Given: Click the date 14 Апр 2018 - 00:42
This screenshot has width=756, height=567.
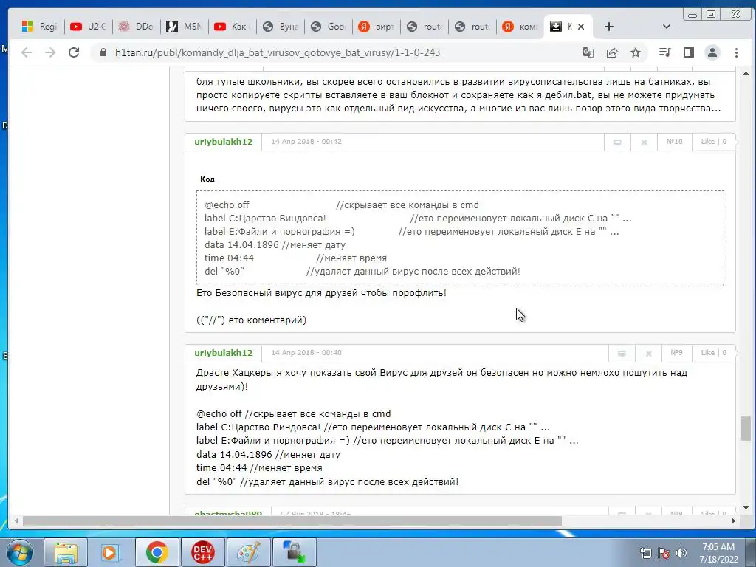Looking at the screenshot, I should tap(306, 142).
